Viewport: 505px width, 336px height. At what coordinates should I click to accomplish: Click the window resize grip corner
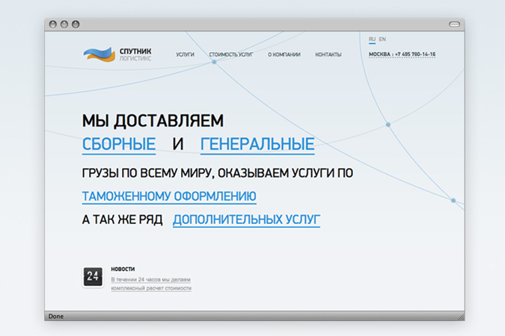tap(459, 316)
